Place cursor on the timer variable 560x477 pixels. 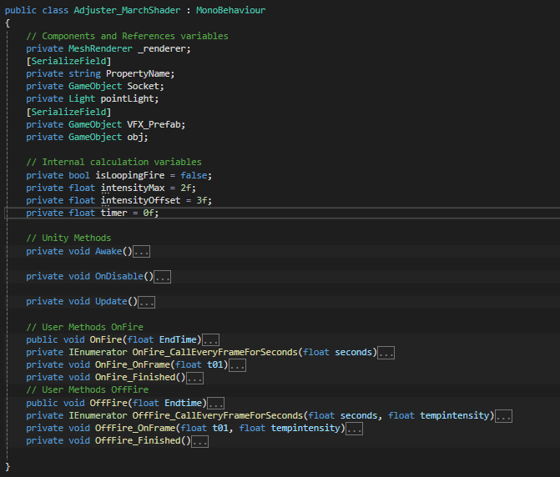(x=114, y=213)
